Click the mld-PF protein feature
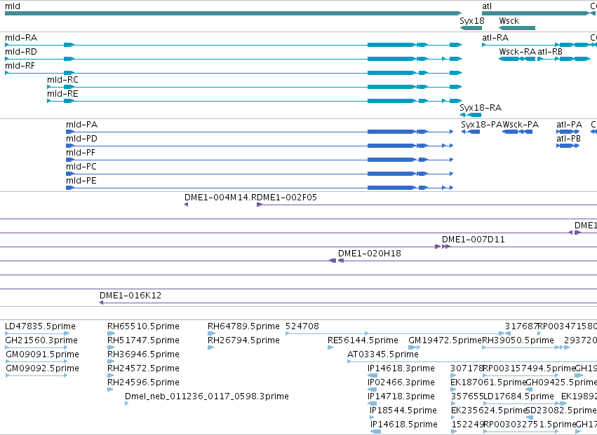Image resolution: width=597 pixels, height=435 pixels. point(260,160)
